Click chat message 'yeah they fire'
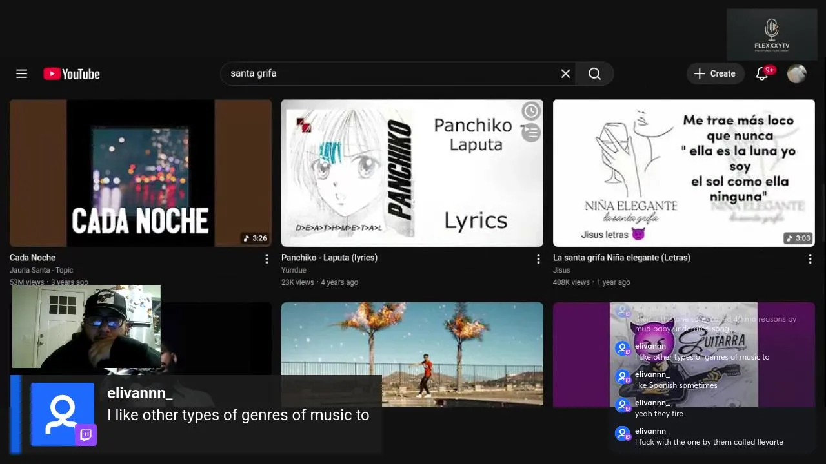Screen dimensions: 826x464 coord(659,414)
